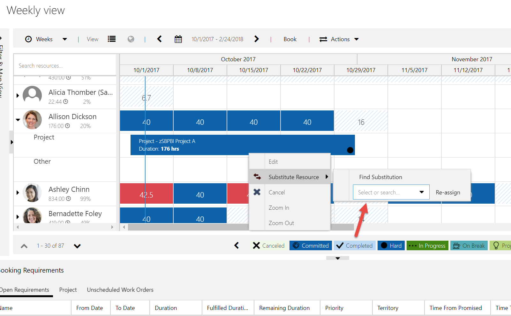This screenshot has height=316, width=511.
Task: Click the Search resources input field
Action: coord(65,66)
